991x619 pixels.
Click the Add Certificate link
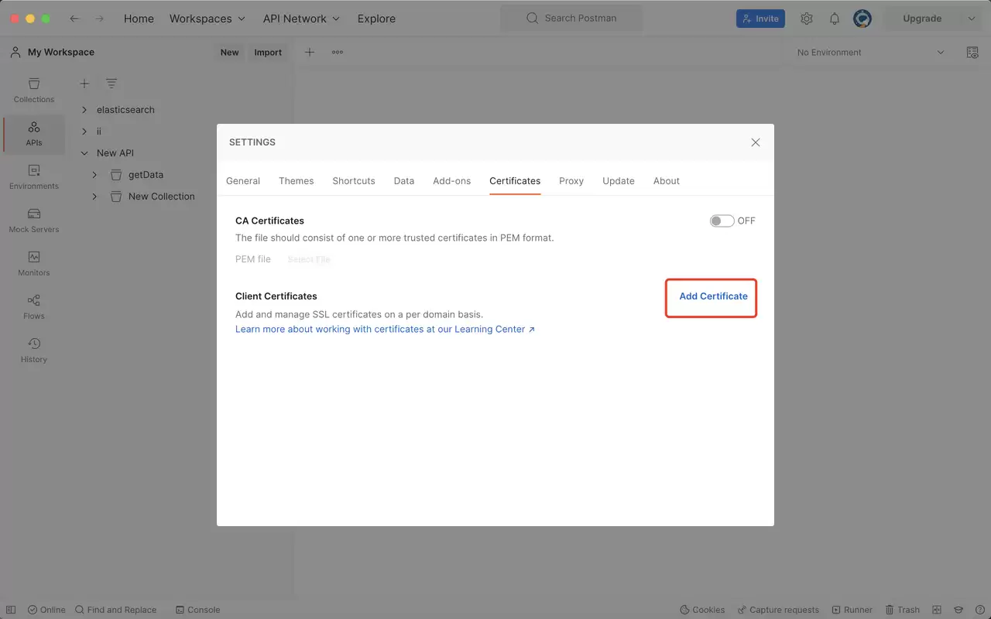click(713, 296)
